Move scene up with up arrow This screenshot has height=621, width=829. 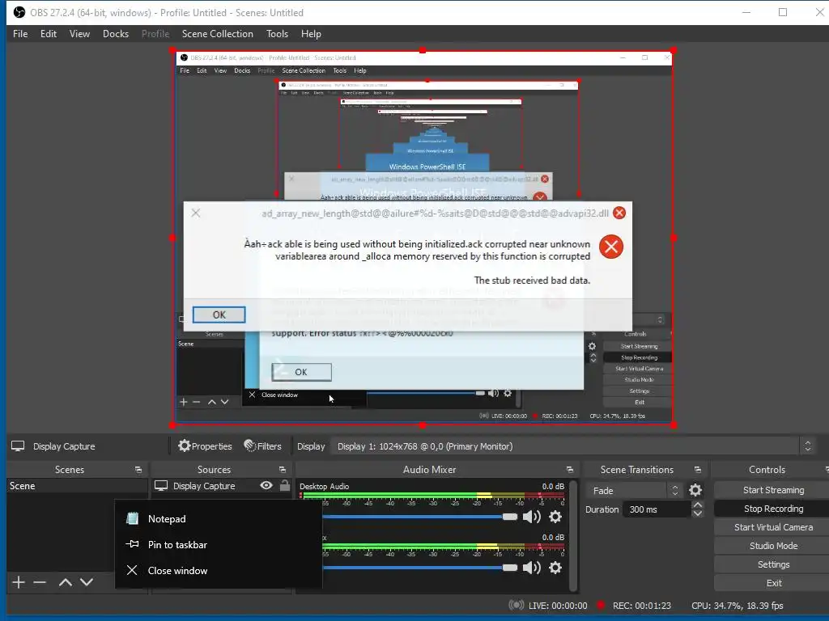tap(66, 582)
